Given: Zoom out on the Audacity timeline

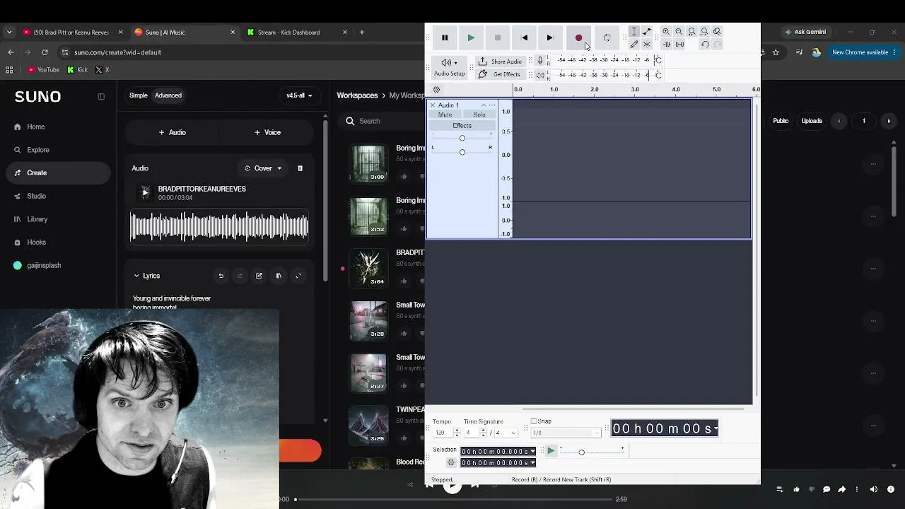Looking at the screenshot, I should 679,32.
